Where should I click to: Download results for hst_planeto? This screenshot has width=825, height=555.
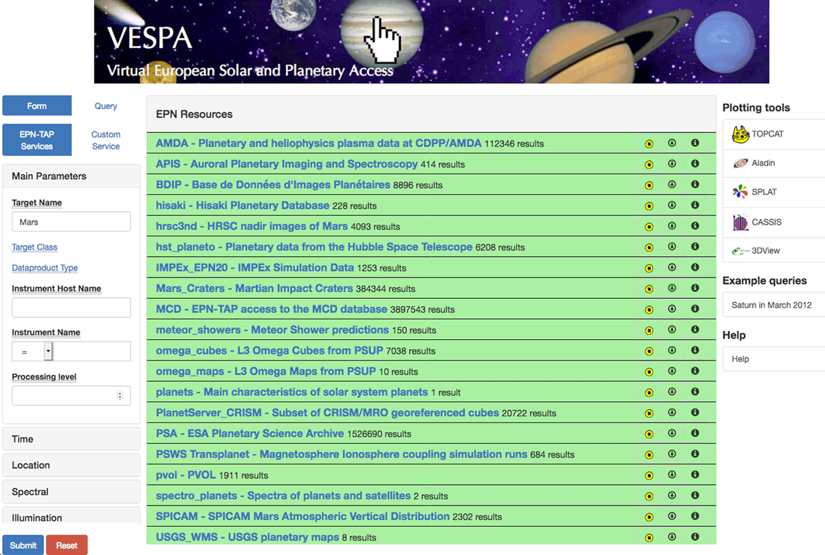coord(672,246)
